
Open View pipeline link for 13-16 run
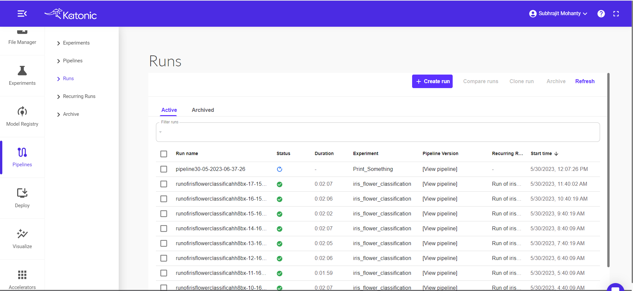coord(440,243)
